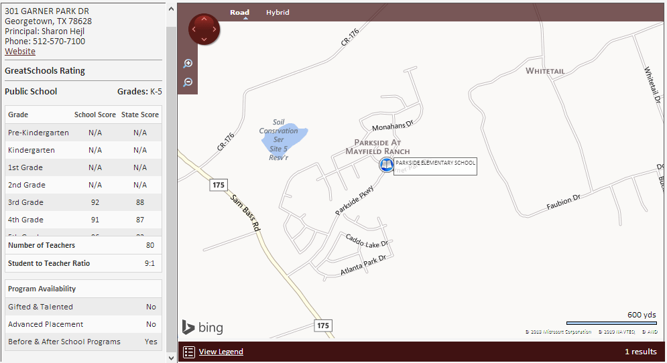
Task: Click the Sam Bass Rd street label
Action: coord(245,212)
